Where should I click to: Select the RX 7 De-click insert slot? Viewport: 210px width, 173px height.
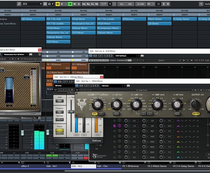(x=58, y=19)
